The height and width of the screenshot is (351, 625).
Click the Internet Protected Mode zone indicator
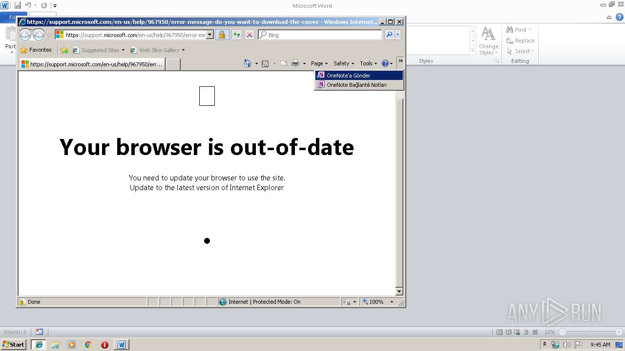click(279, 302)
